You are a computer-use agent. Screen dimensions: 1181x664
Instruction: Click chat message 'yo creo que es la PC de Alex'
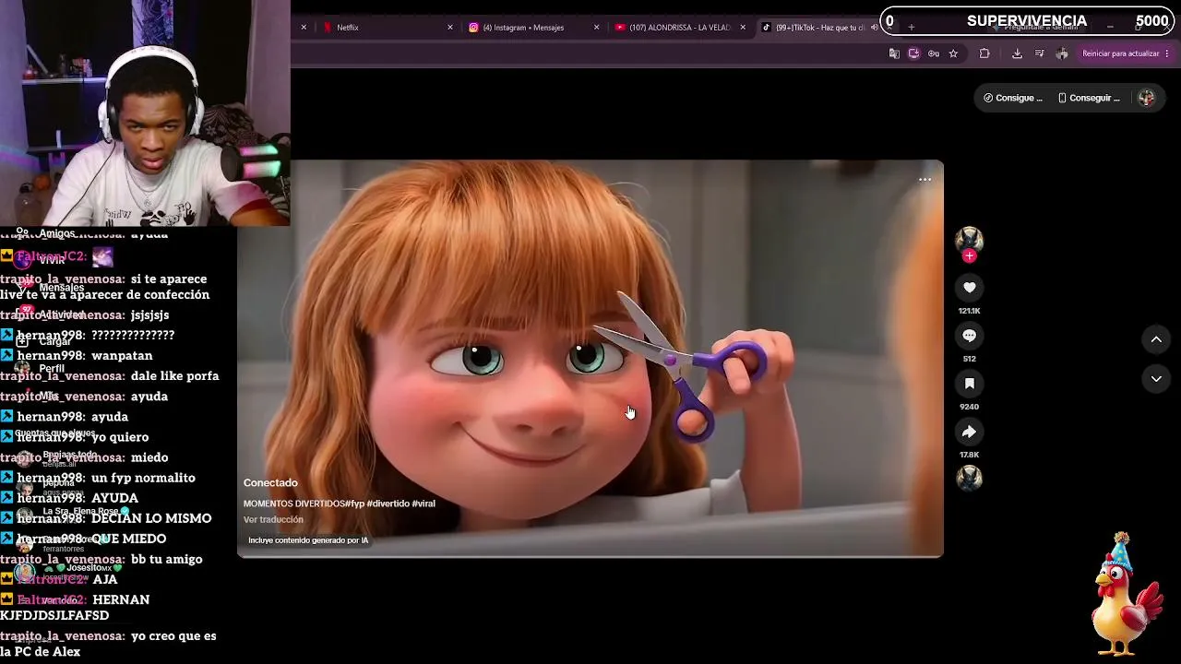109,644
